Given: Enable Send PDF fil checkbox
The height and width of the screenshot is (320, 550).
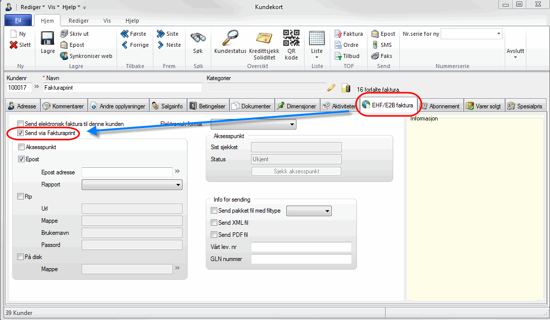Looking at the screenshot, I should coord(214,234).
